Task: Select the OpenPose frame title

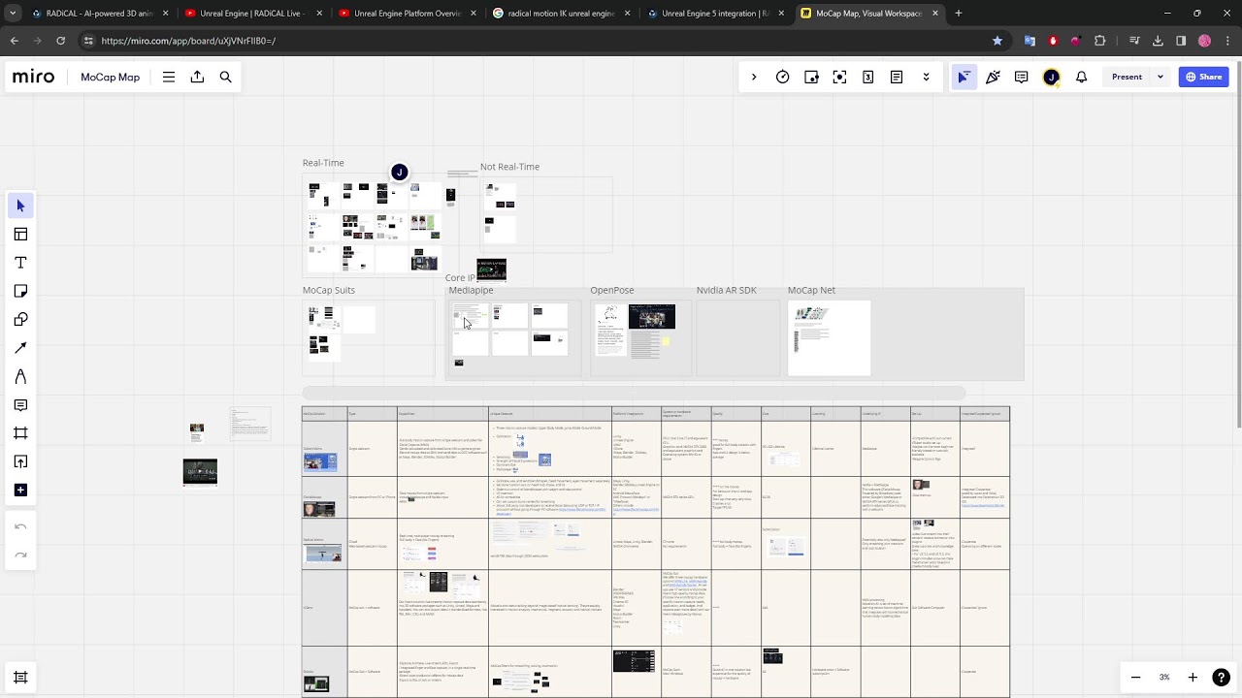Action: [x=612, y=290]
